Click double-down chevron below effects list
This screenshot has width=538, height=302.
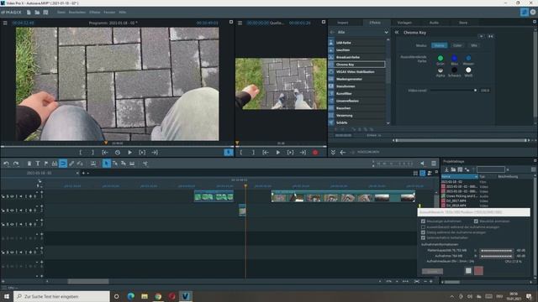point(333,152)
